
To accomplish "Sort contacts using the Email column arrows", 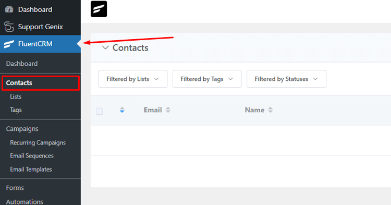I will click(x=168, y=110).
